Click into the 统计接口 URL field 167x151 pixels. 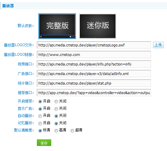tap(94, 83)
